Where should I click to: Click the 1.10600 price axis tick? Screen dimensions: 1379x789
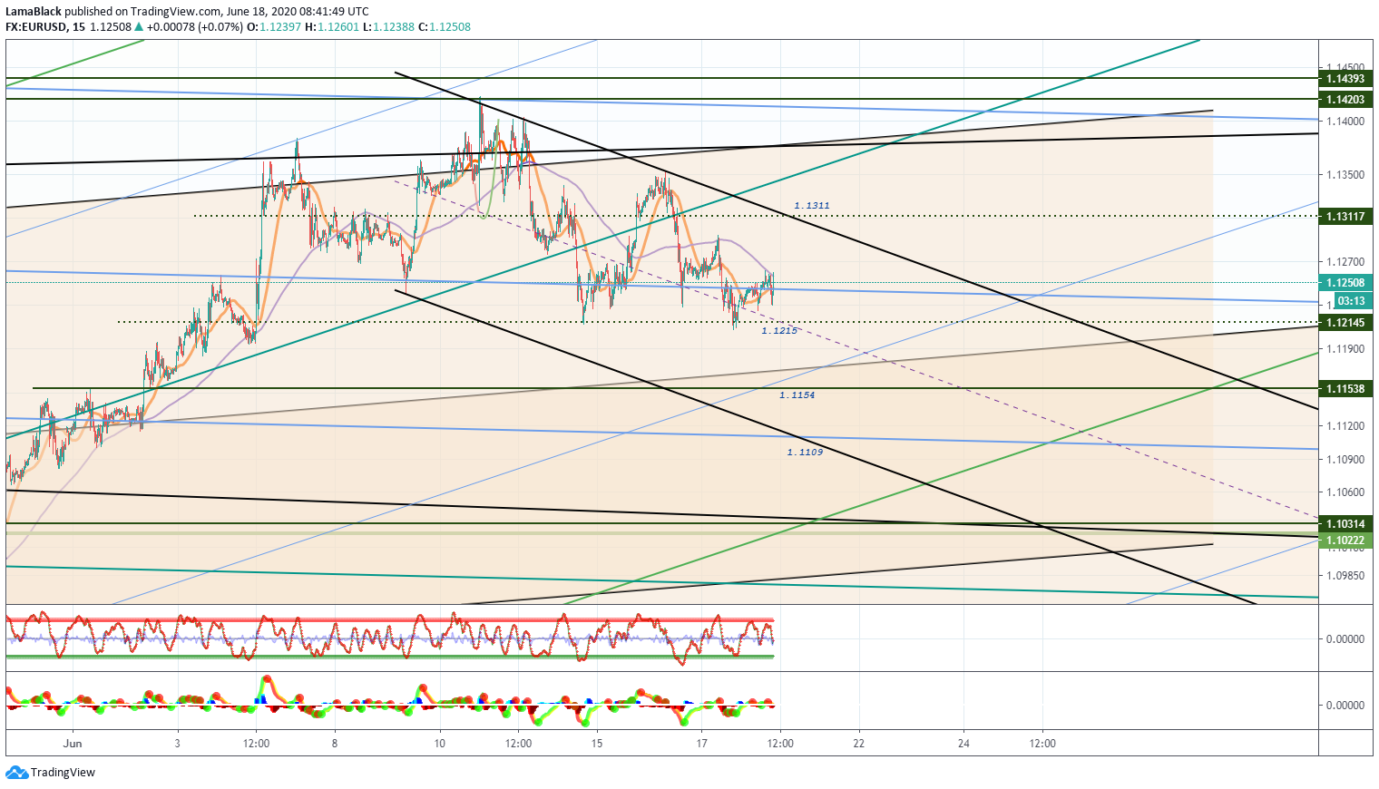(x=1345, y=492)
